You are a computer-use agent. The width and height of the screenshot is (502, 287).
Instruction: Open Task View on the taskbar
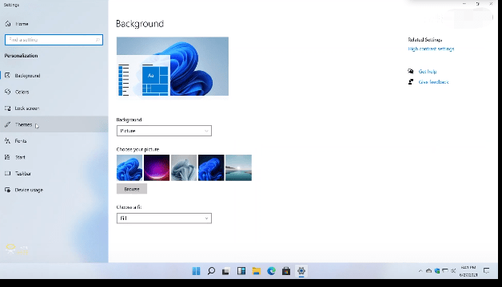click(226, 271)
